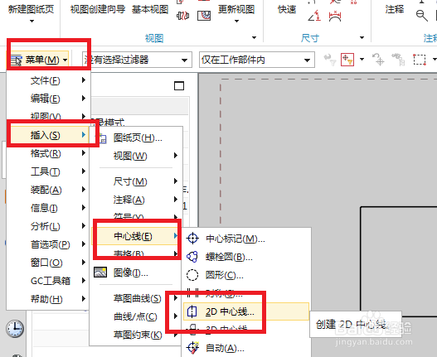Viewport: 437px width, 357px height.
Task: Click 快速 dimension button
Action: (x=287, y=9)
